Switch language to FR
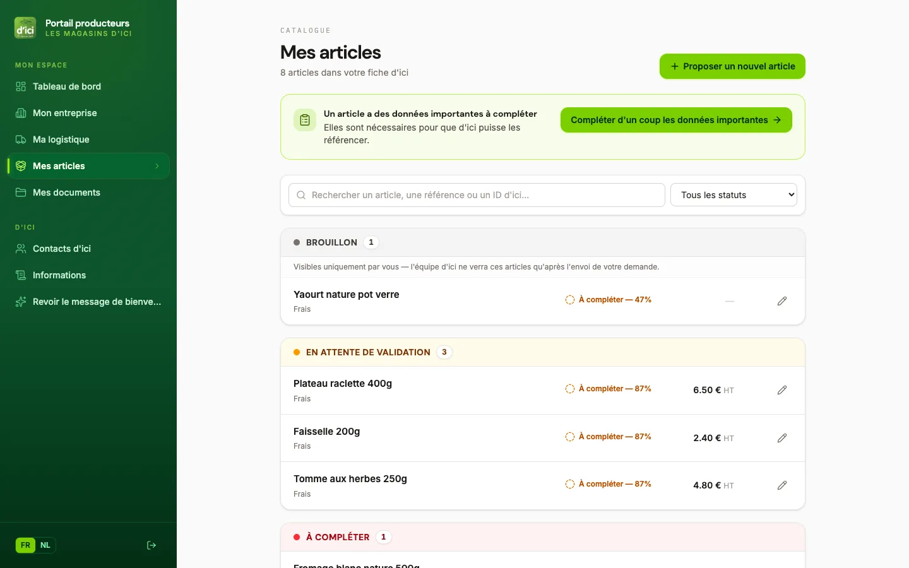Screen dimensions: 909x568 tap(25, 545)
